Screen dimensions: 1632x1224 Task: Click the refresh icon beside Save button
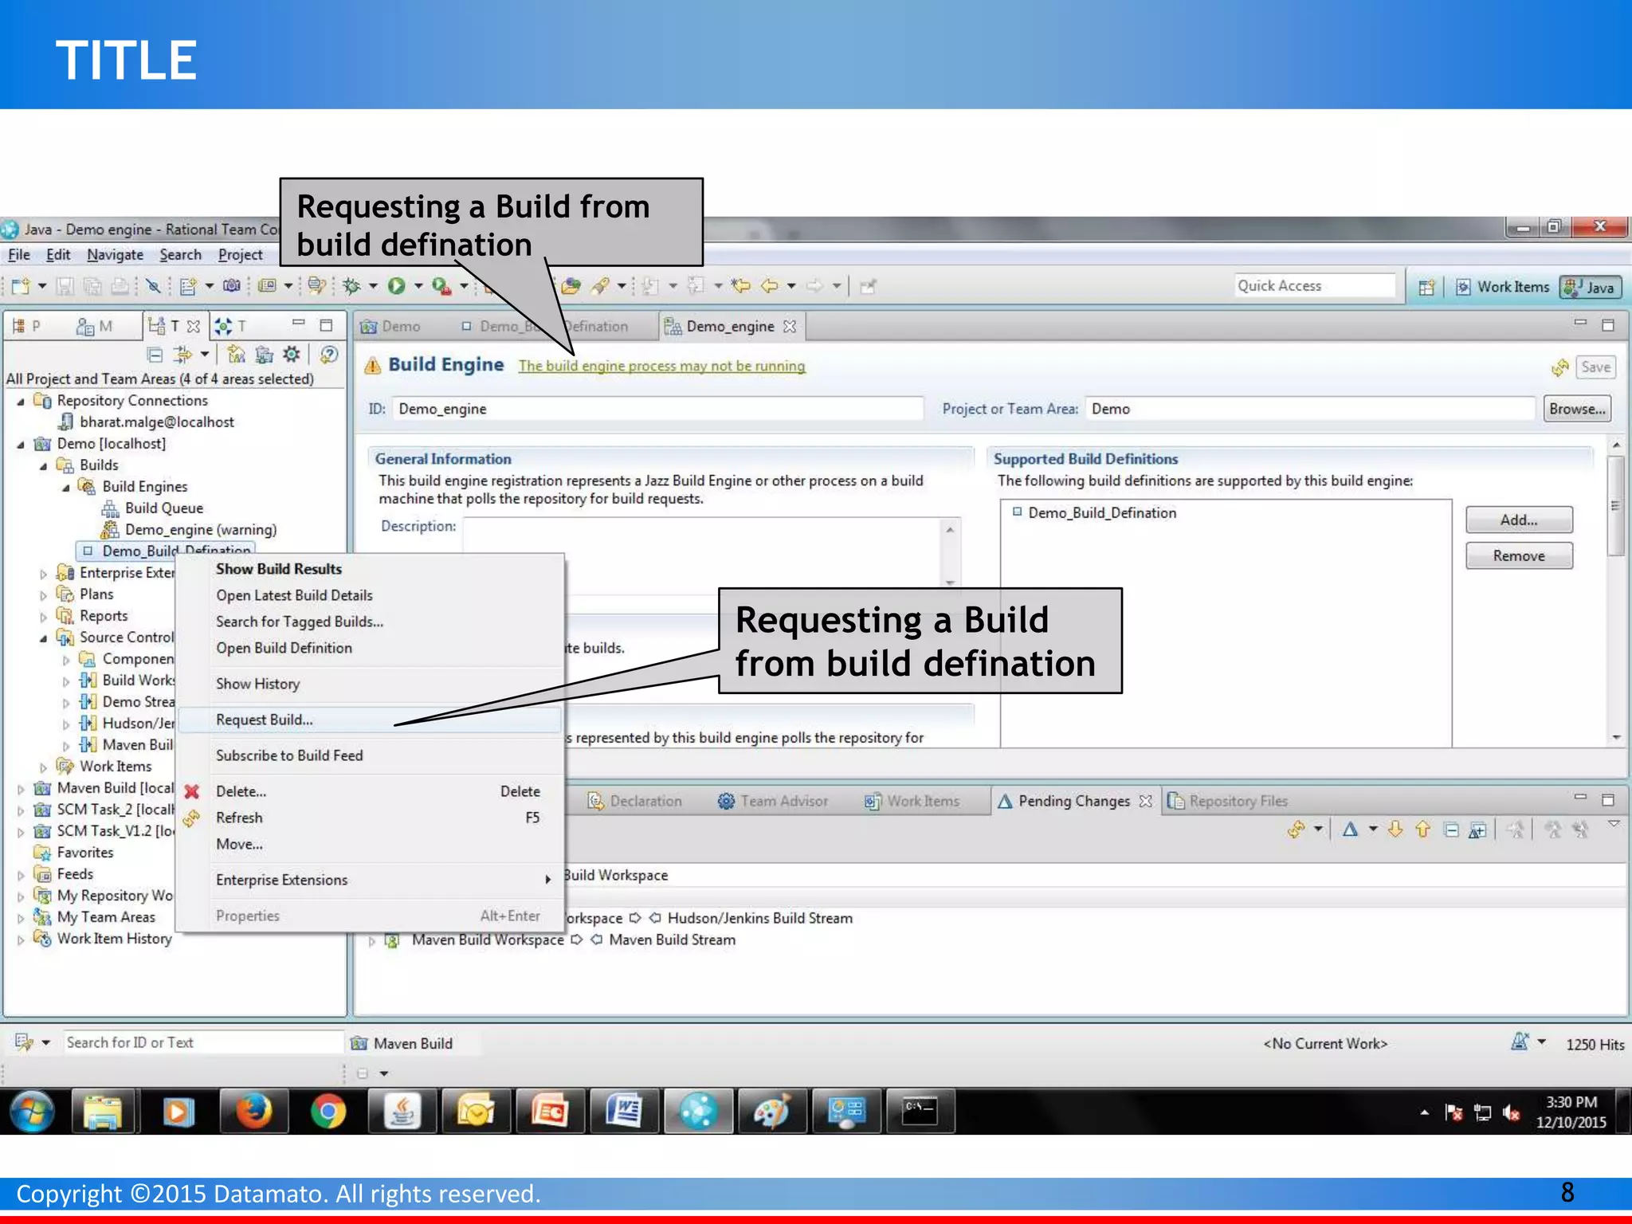point(1559,367)
